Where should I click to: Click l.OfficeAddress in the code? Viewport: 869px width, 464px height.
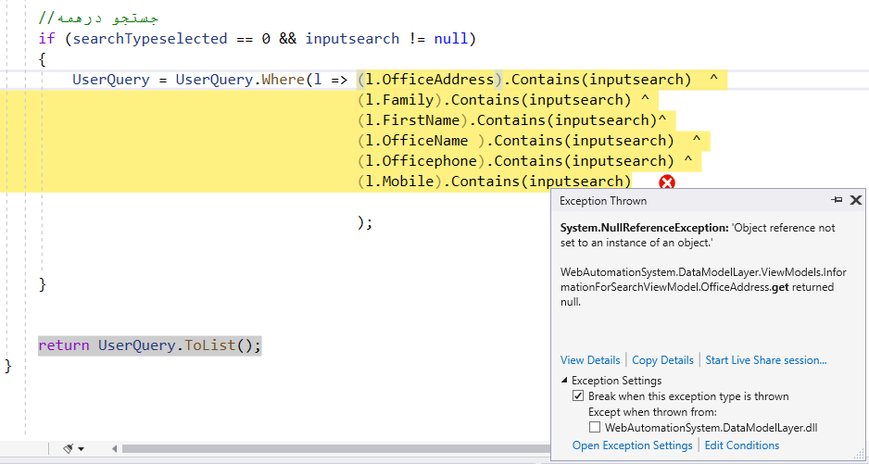click(430, 80)
